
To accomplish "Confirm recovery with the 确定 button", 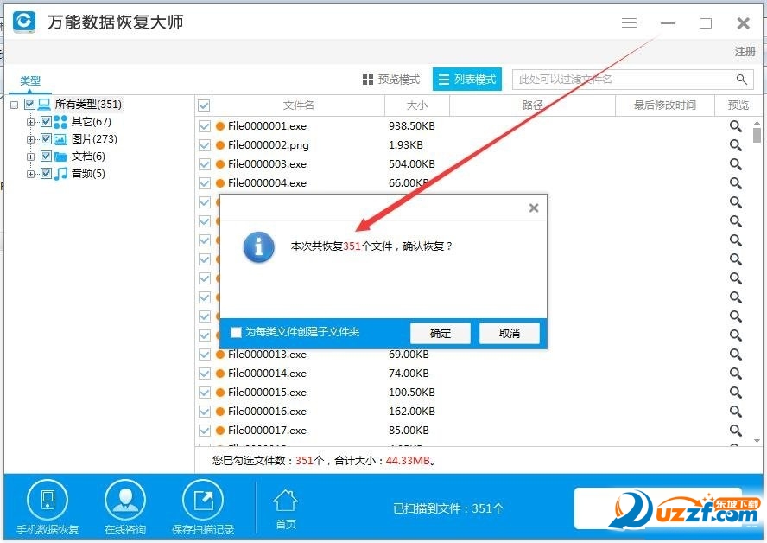I will tap(440, 332).
